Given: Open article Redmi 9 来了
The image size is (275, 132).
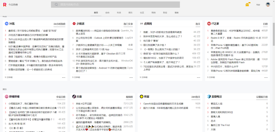Looking at the screenshot, I should pyautogui.click(x=236, y=39).
